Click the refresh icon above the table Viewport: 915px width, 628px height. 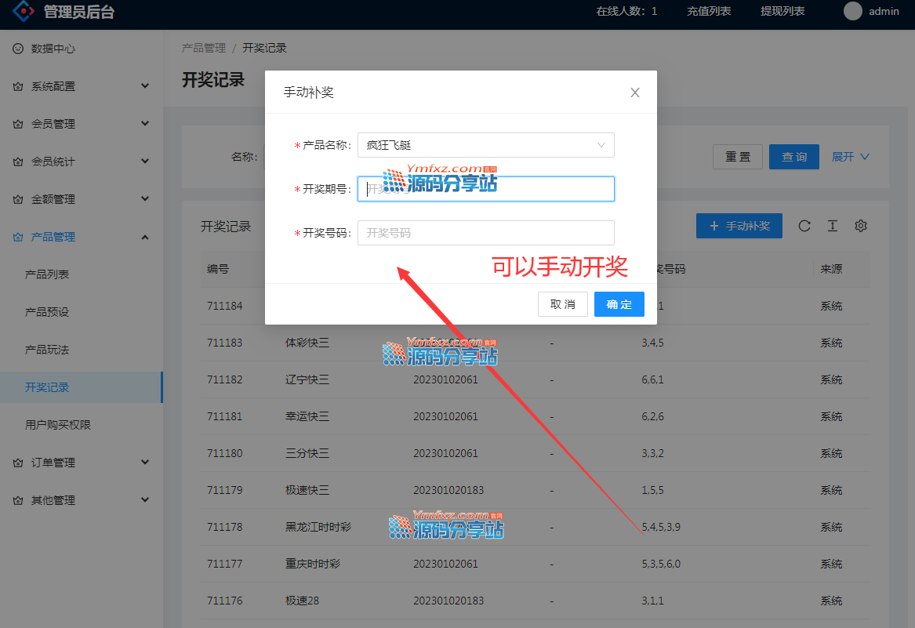tap(804, 226)
